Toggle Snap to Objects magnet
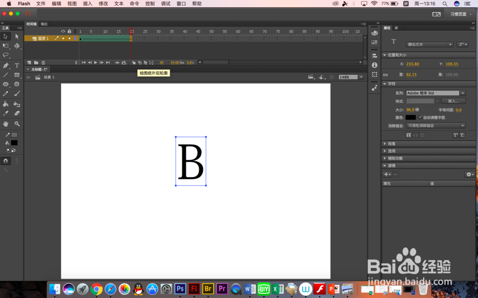Screen dimensions: 478x298 5,161
